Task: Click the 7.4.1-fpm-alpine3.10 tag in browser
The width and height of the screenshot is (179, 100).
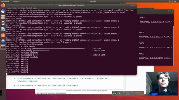Action: click(x=25, y=86)
